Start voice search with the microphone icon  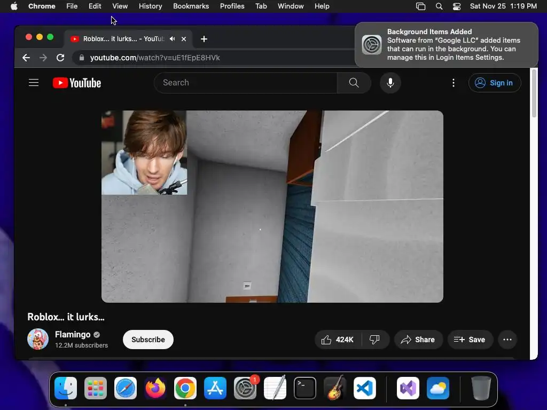click(390, 83)
